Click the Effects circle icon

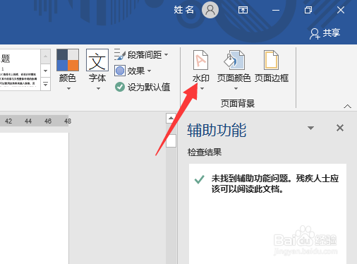120,71
